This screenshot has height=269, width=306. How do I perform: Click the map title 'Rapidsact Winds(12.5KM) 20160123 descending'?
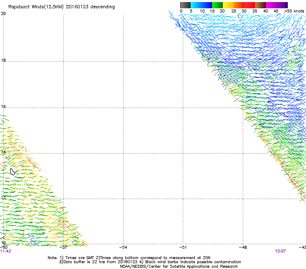coord(62,7)
